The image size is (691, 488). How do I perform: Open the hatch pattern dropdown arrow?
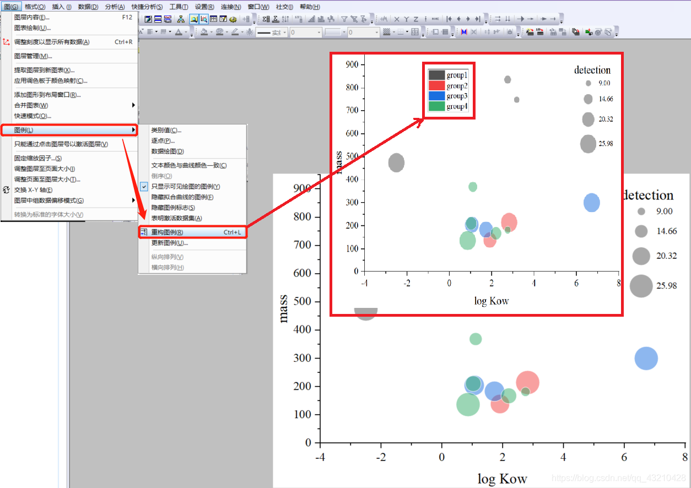click(394, 32)
